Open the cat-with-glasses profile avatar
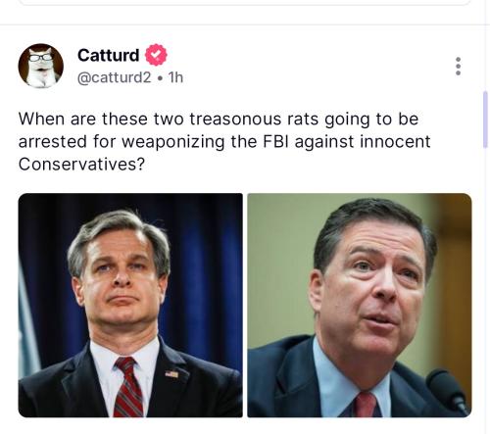Screen dimensions: 490x434 (41, 66)
